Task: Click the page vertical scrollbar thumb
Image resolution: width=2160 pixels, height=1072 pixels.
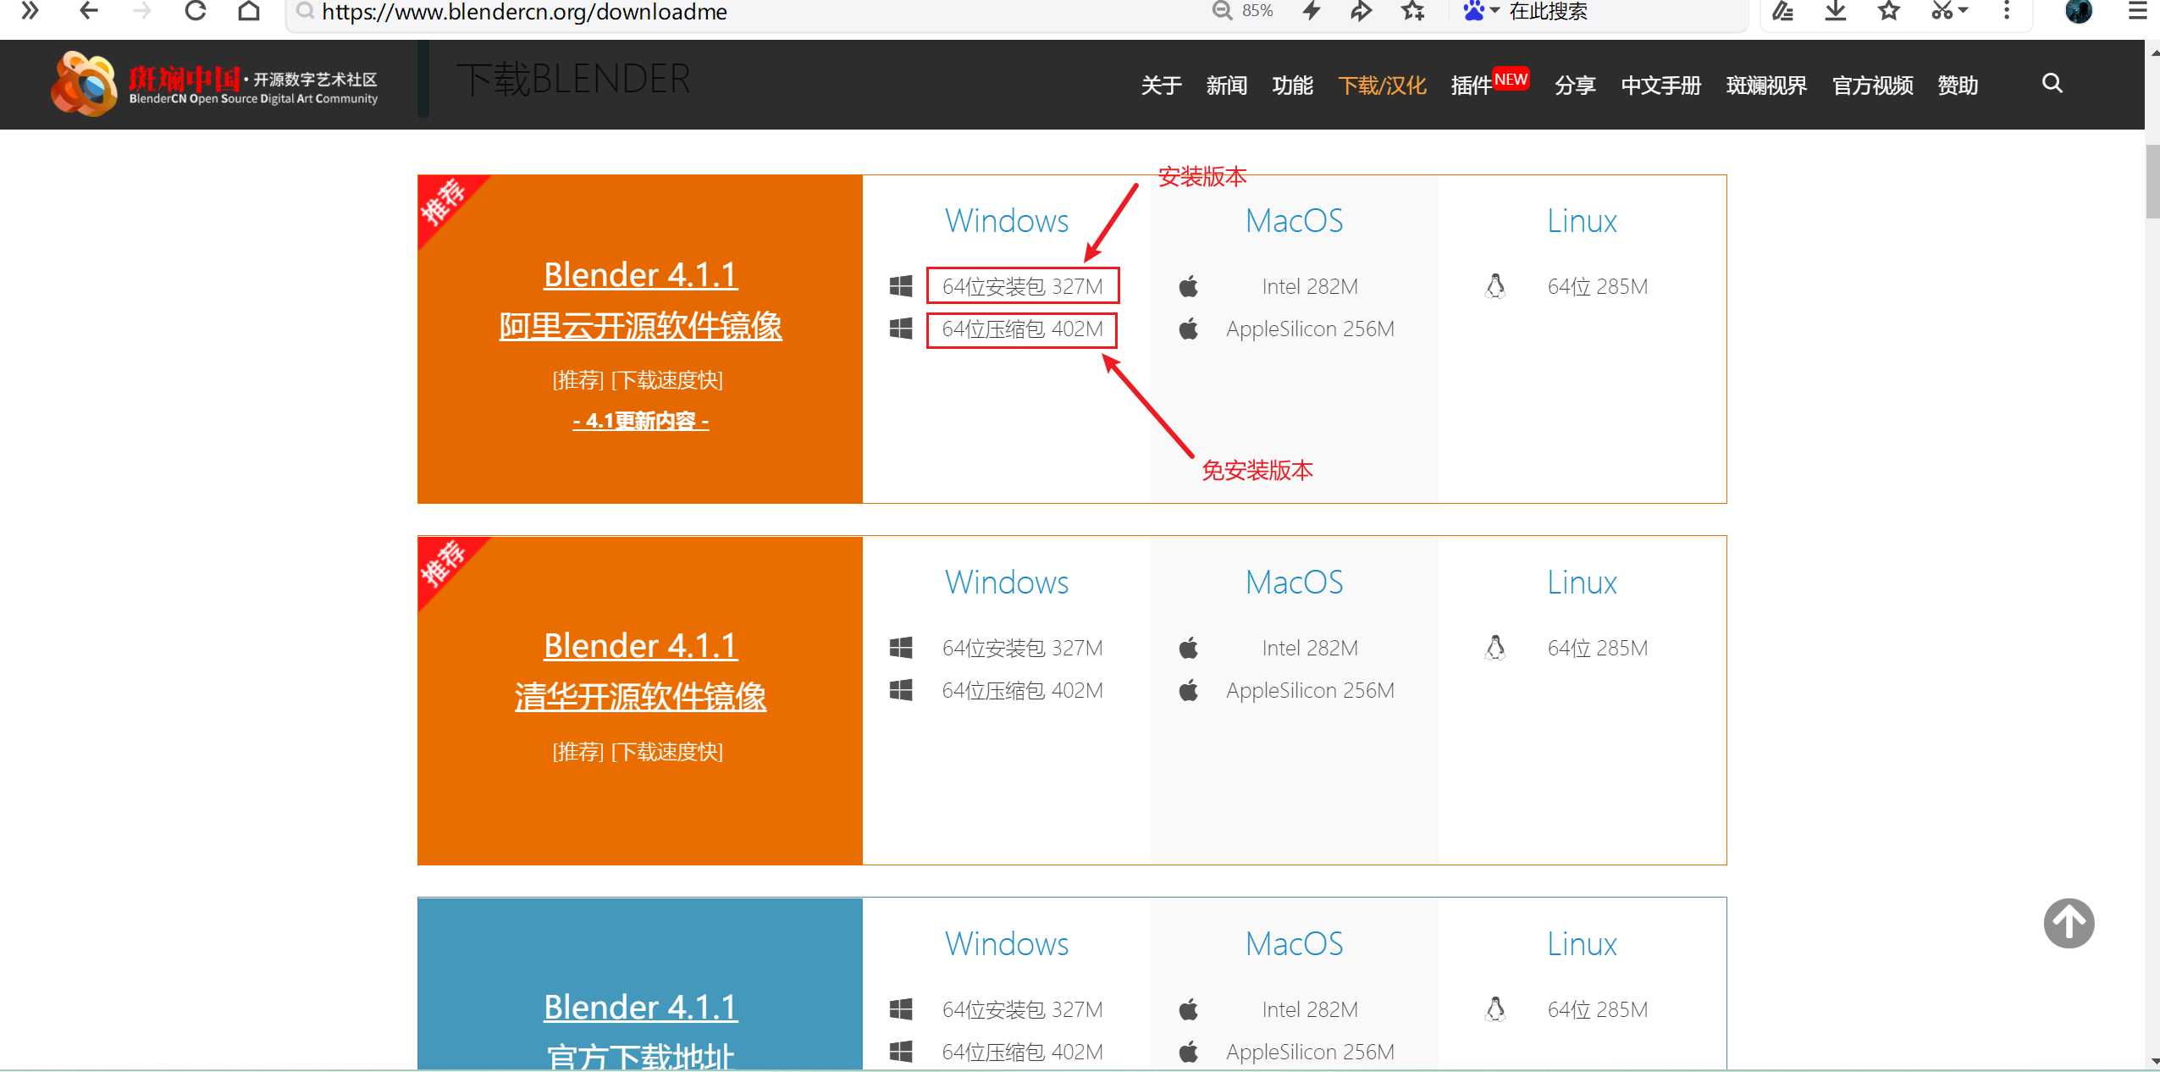Action: pos(2152,181)
